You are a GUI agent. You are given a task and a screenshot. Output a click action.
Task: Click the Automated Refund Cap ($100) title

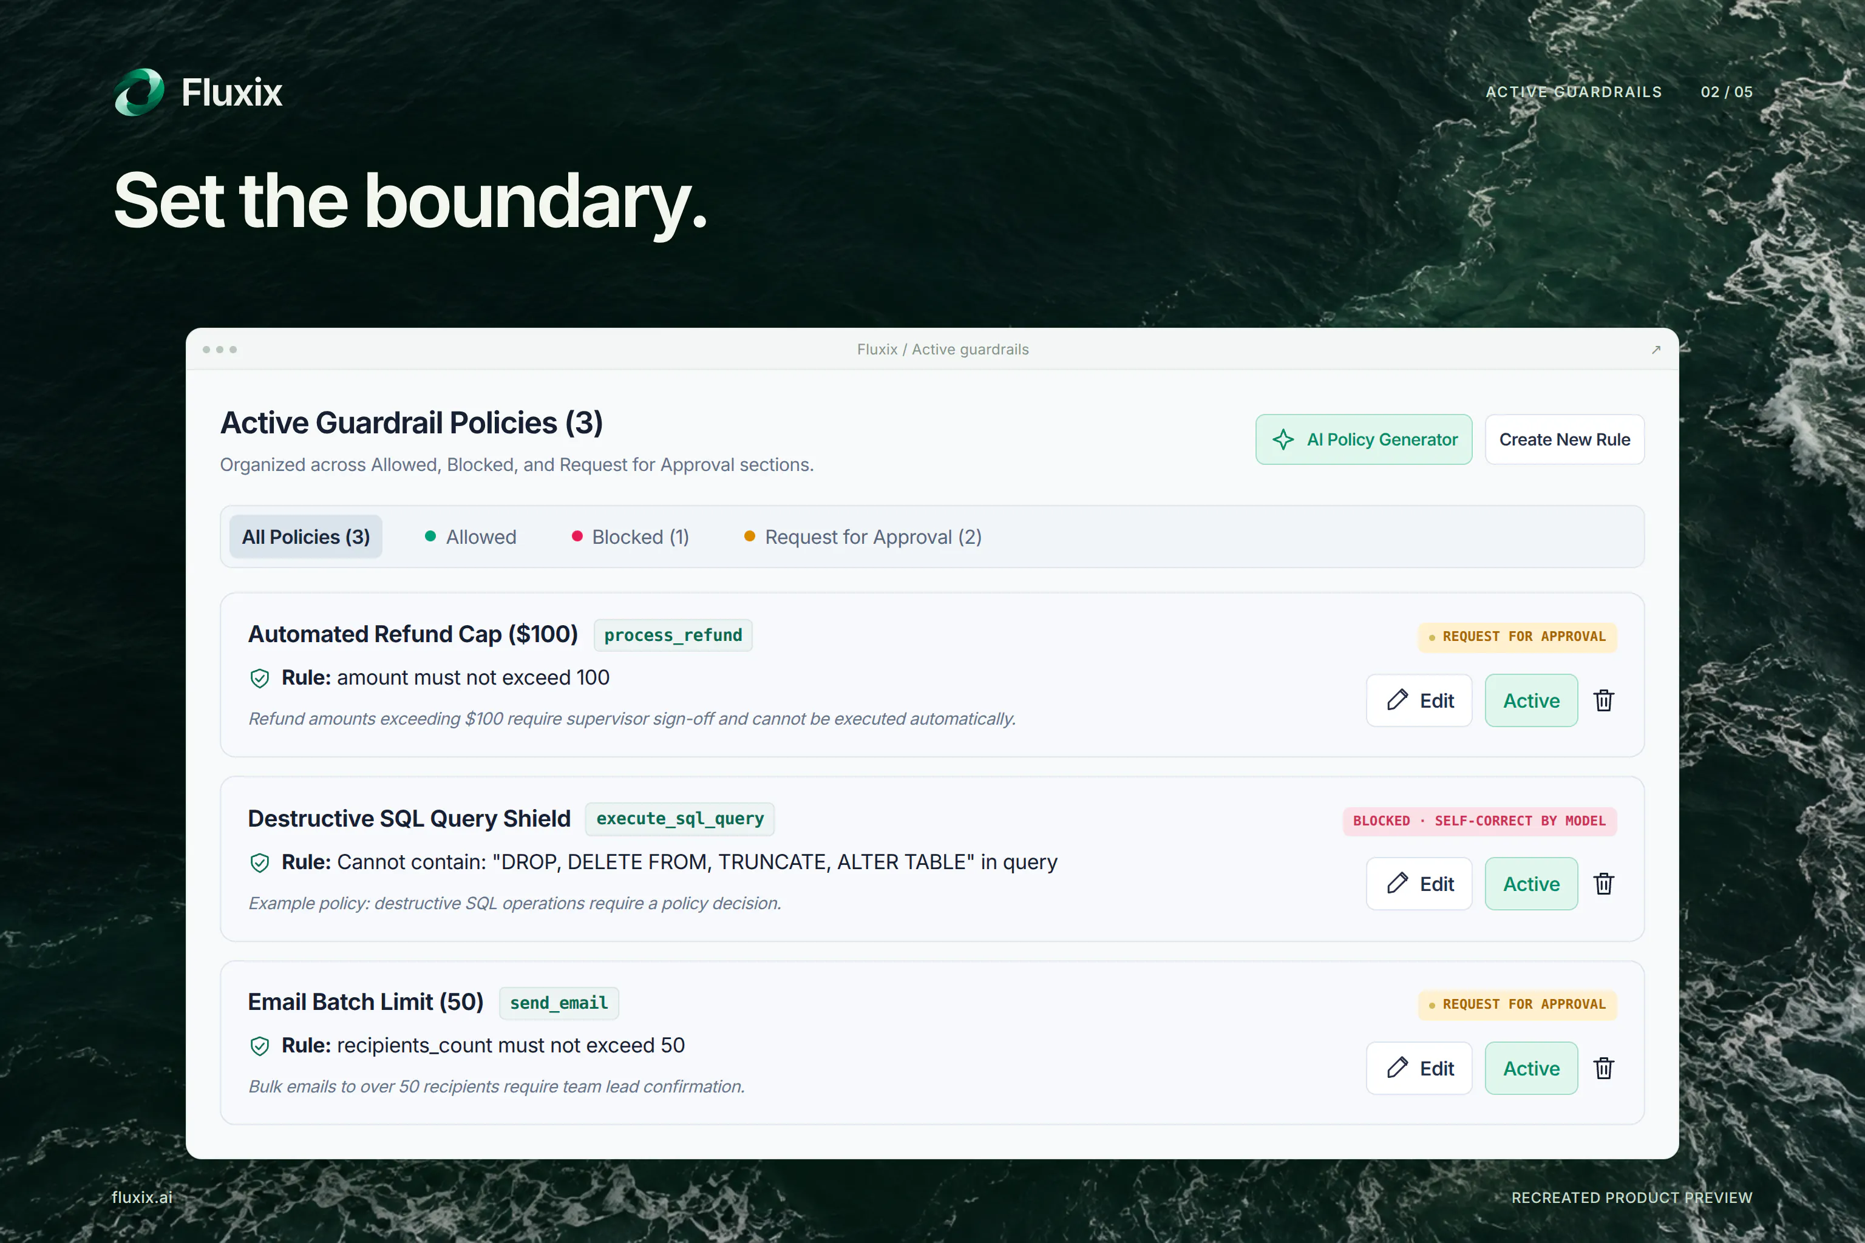point(413,634)
